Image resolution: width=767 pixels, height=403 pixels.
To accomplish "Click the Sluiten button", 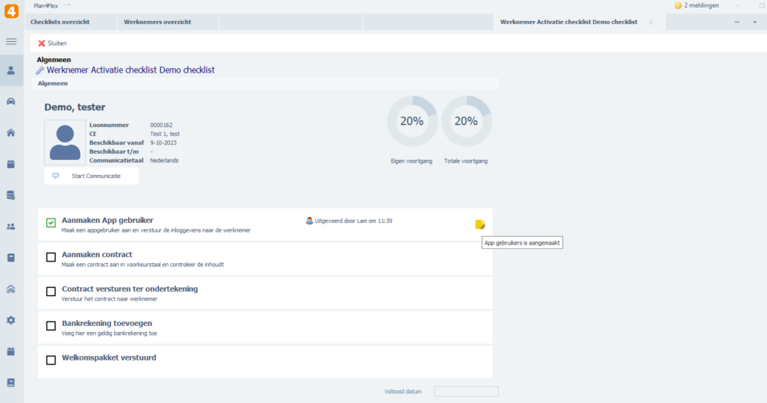I will pos(52,43).
